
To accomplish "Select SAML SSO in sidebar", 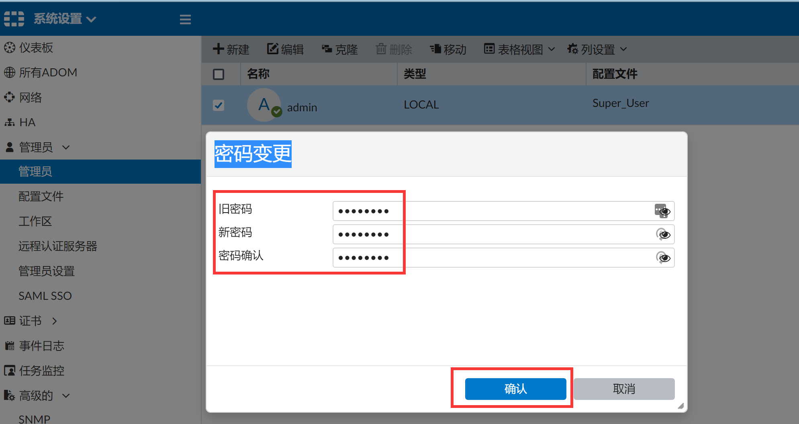I will (x=45, y=296).
